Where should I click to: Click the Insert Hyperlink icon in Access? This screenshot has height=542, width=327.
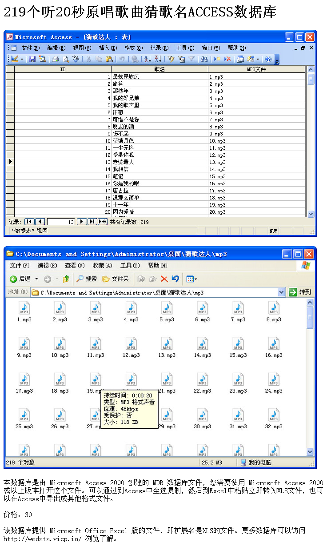click(135, 59)
